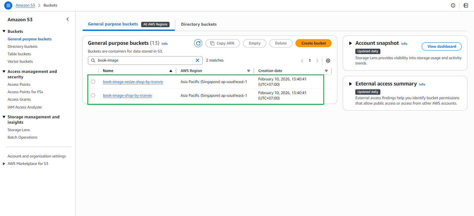The height and width of the screenshot is (216, 474).
Task: Open Info link beside General purpose buckets heading
Action: pyautogui.click(x=164, y=44)
